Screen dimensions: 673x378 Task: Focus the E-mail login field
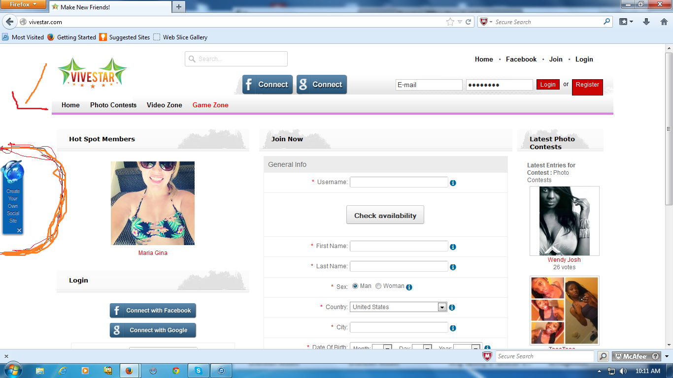[429, 85]
